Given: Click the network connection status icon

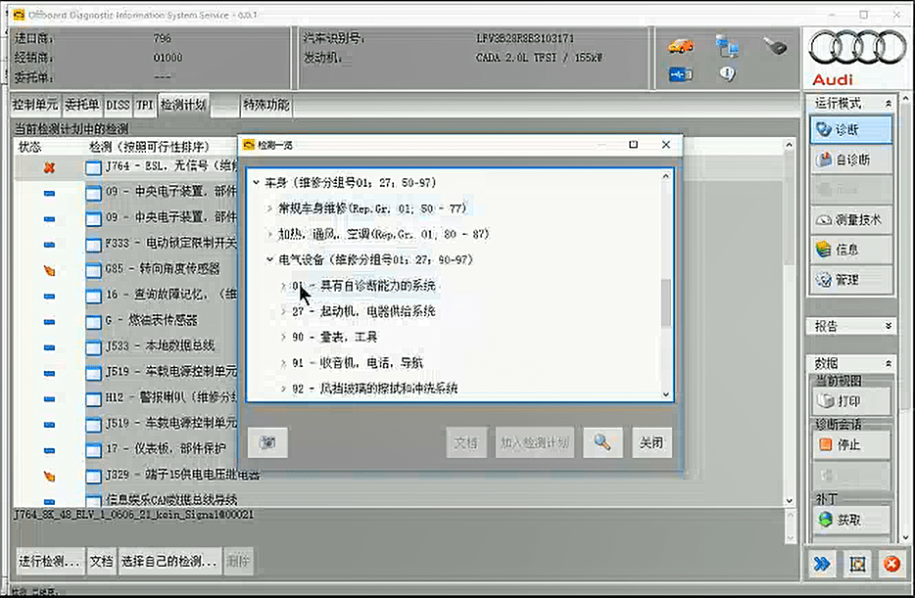Looking at the screenshot, I should click(727, 45).
